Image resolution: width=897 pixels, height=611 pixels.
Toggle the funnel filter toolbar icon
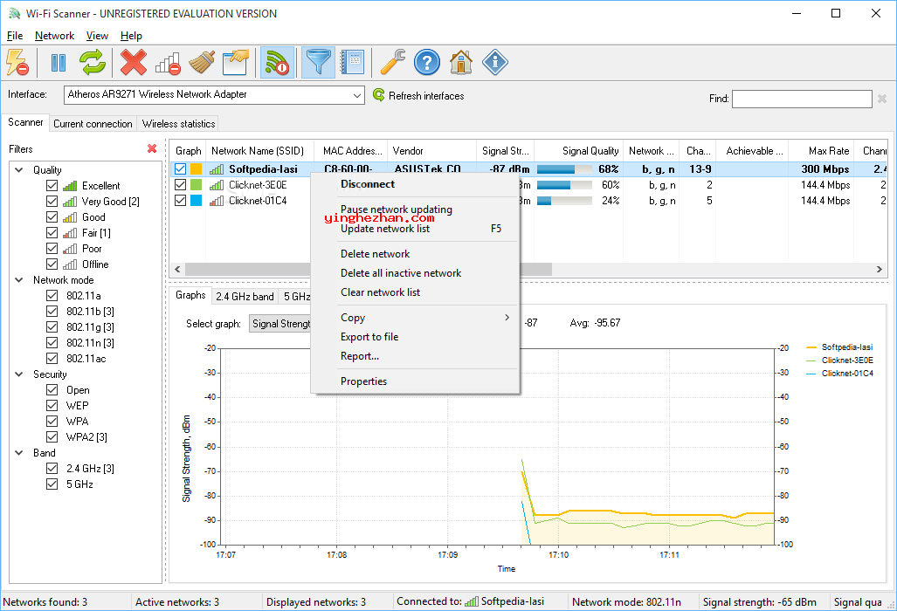pyautogui.click(x=318, y=62)
